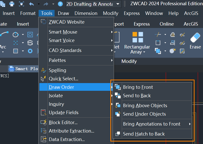This screenshot has width=203, height=144.
Task: Click the Explode tool icon
Action: click(173, 51)
